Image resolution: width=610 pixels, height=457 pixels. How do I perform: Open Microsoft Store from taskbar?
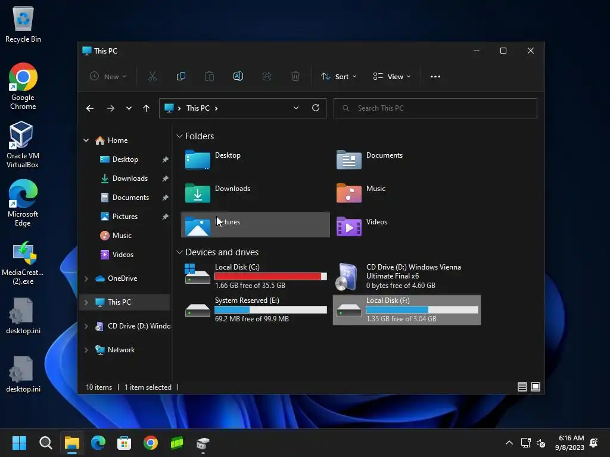point(124,443)
